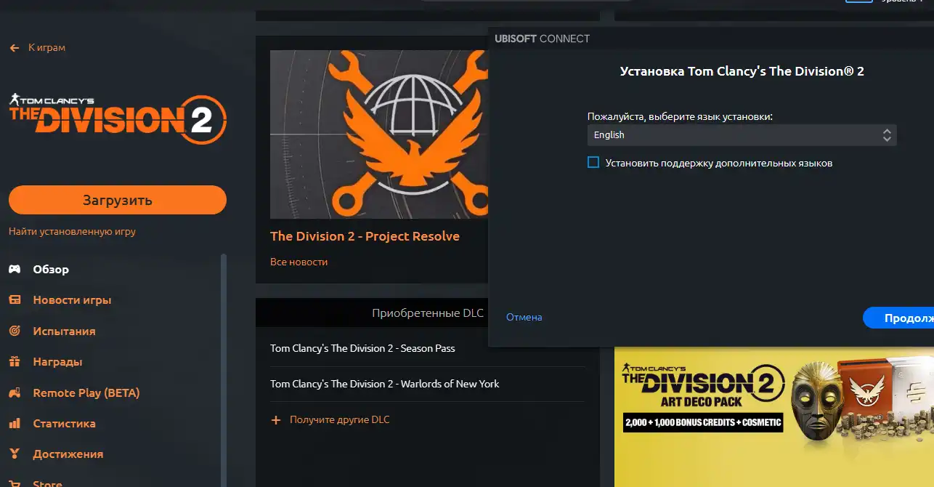The width and height of the screenshot is (934, 487).
Task: Click the gamepad icon beside Обзор
Action: coord(15,269)
